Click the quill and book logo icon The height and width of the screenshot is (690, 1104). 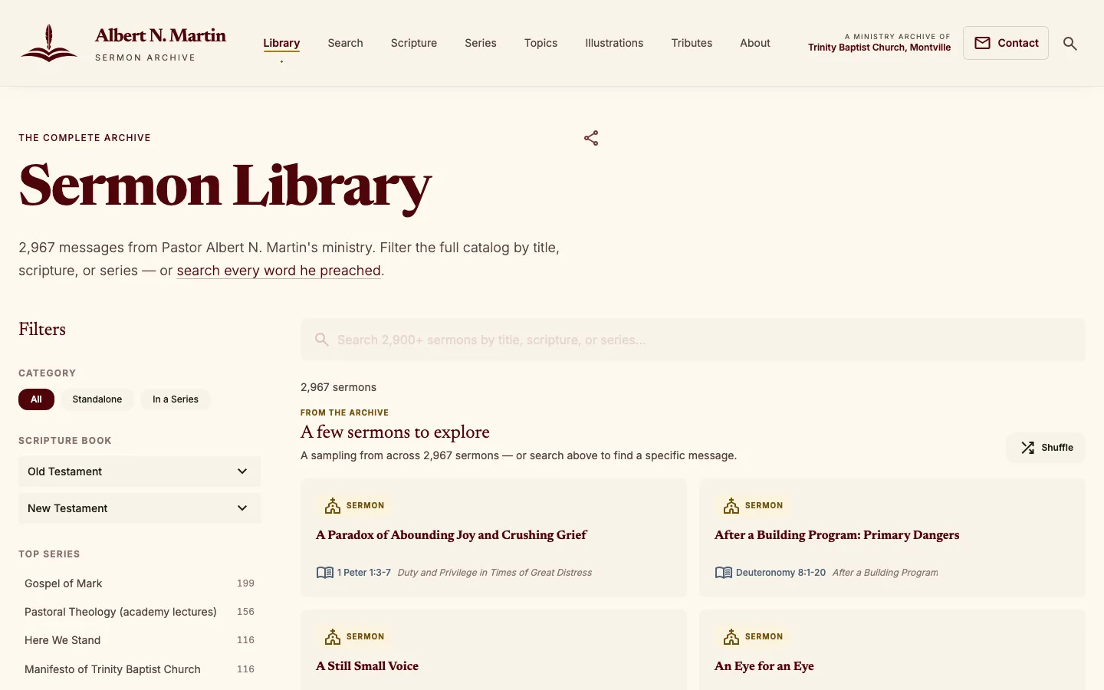click(49, 43)
